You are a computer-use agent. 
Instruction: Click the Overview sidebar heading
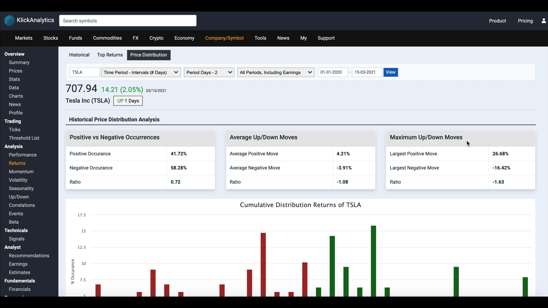(x=14, y=54)
